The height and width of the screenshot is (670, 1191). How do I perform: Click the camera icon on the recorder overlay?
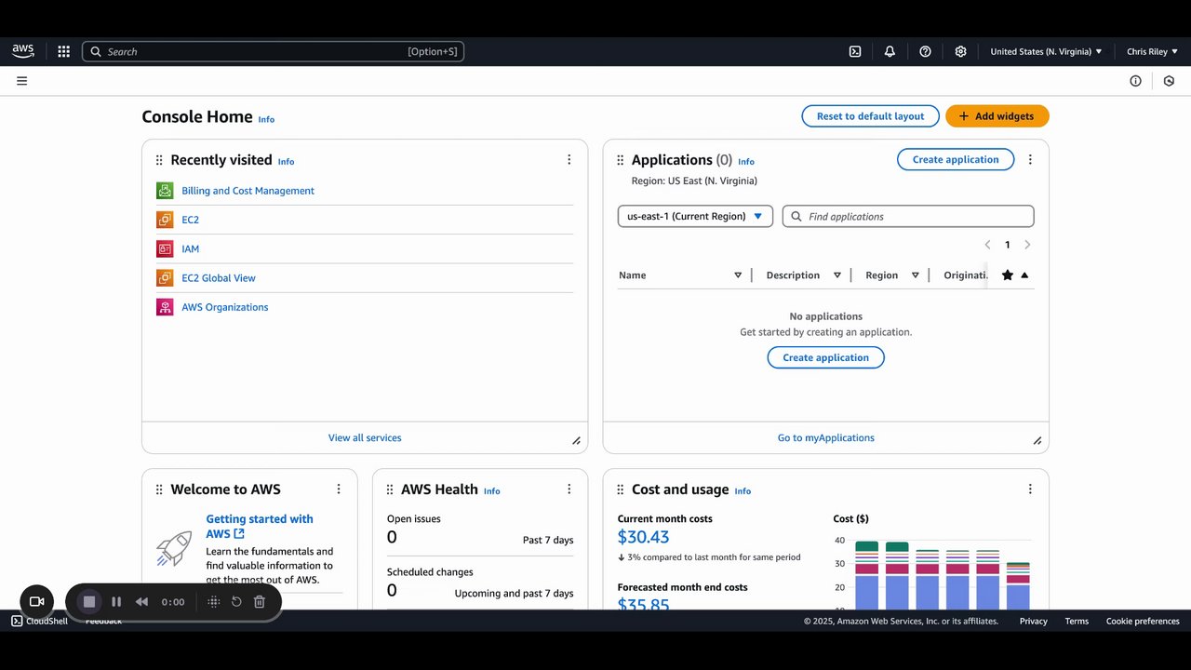tap(37, 601)
